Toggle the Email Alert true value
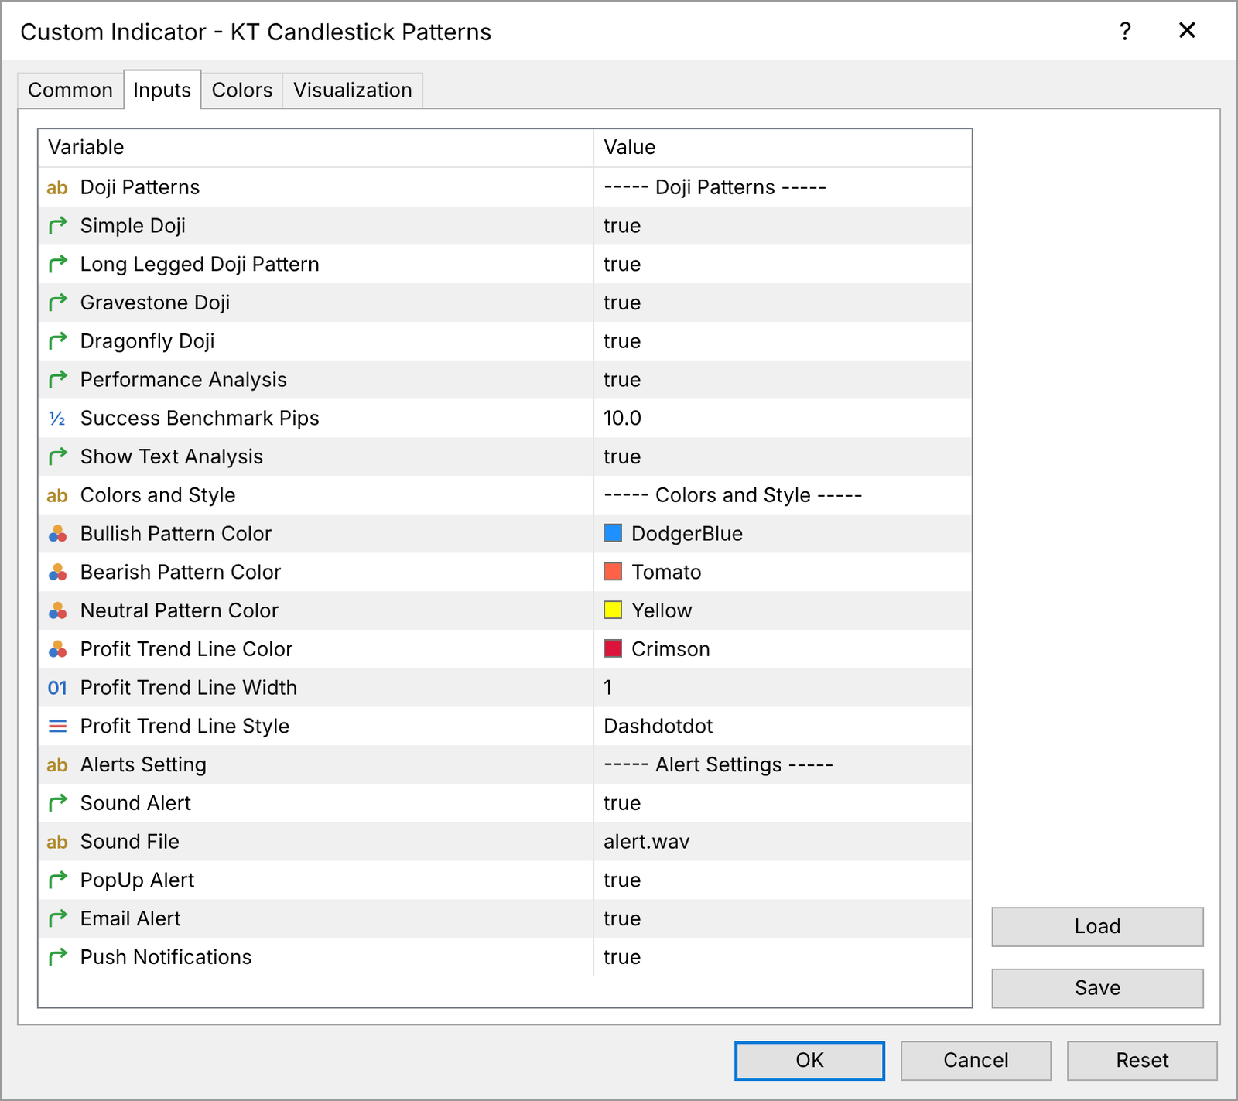 [x=782, y=918]
